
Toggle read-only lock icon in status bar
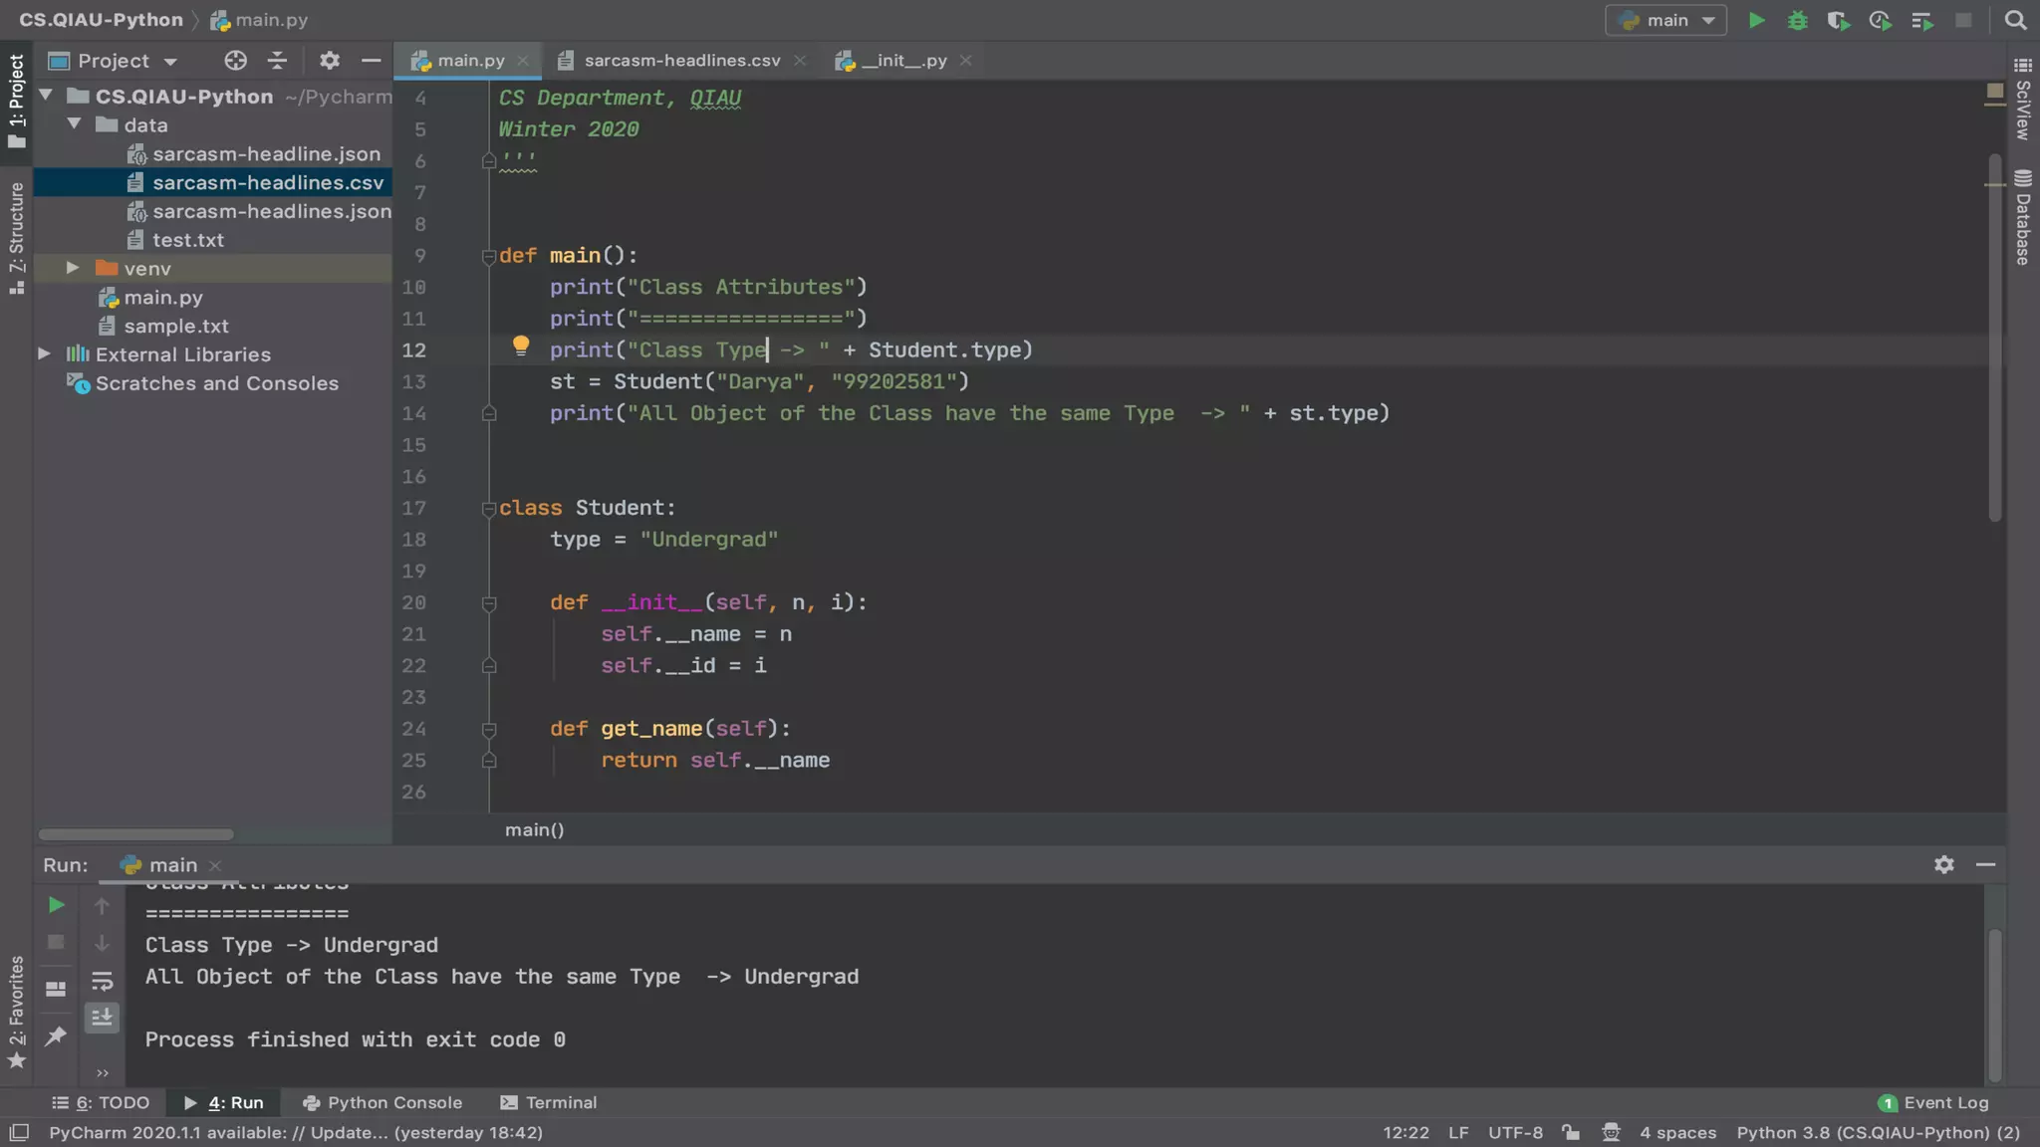point(1571,1132)
